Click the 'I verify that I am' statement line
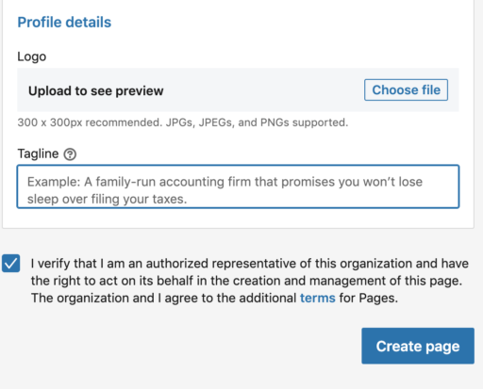The height and width of the screenshot is (389, 483). (x=250, y=264)
